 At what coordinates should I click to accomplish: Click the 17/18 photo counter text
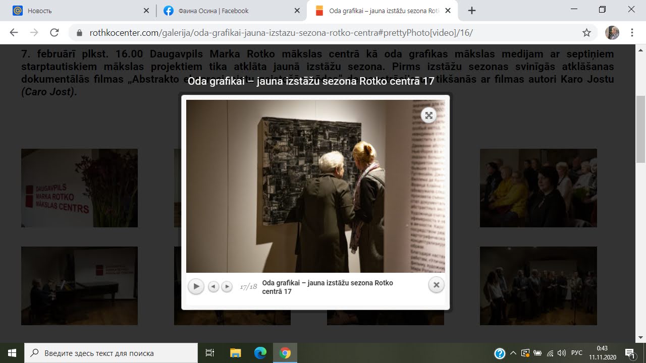click(248, 286)
